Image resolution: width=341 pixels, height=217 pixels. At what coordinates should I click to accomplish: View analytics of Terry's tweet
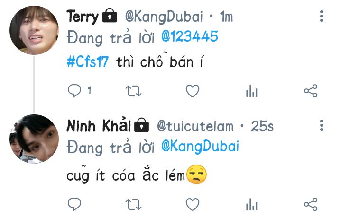(252, 91)
